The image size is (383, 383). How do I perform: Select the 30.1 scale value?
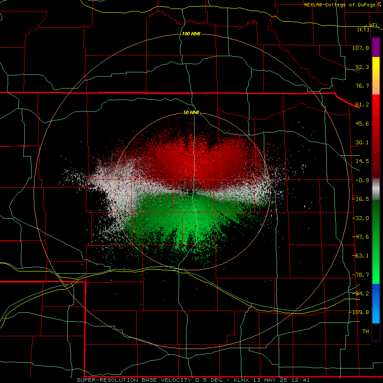coord(362,143)
